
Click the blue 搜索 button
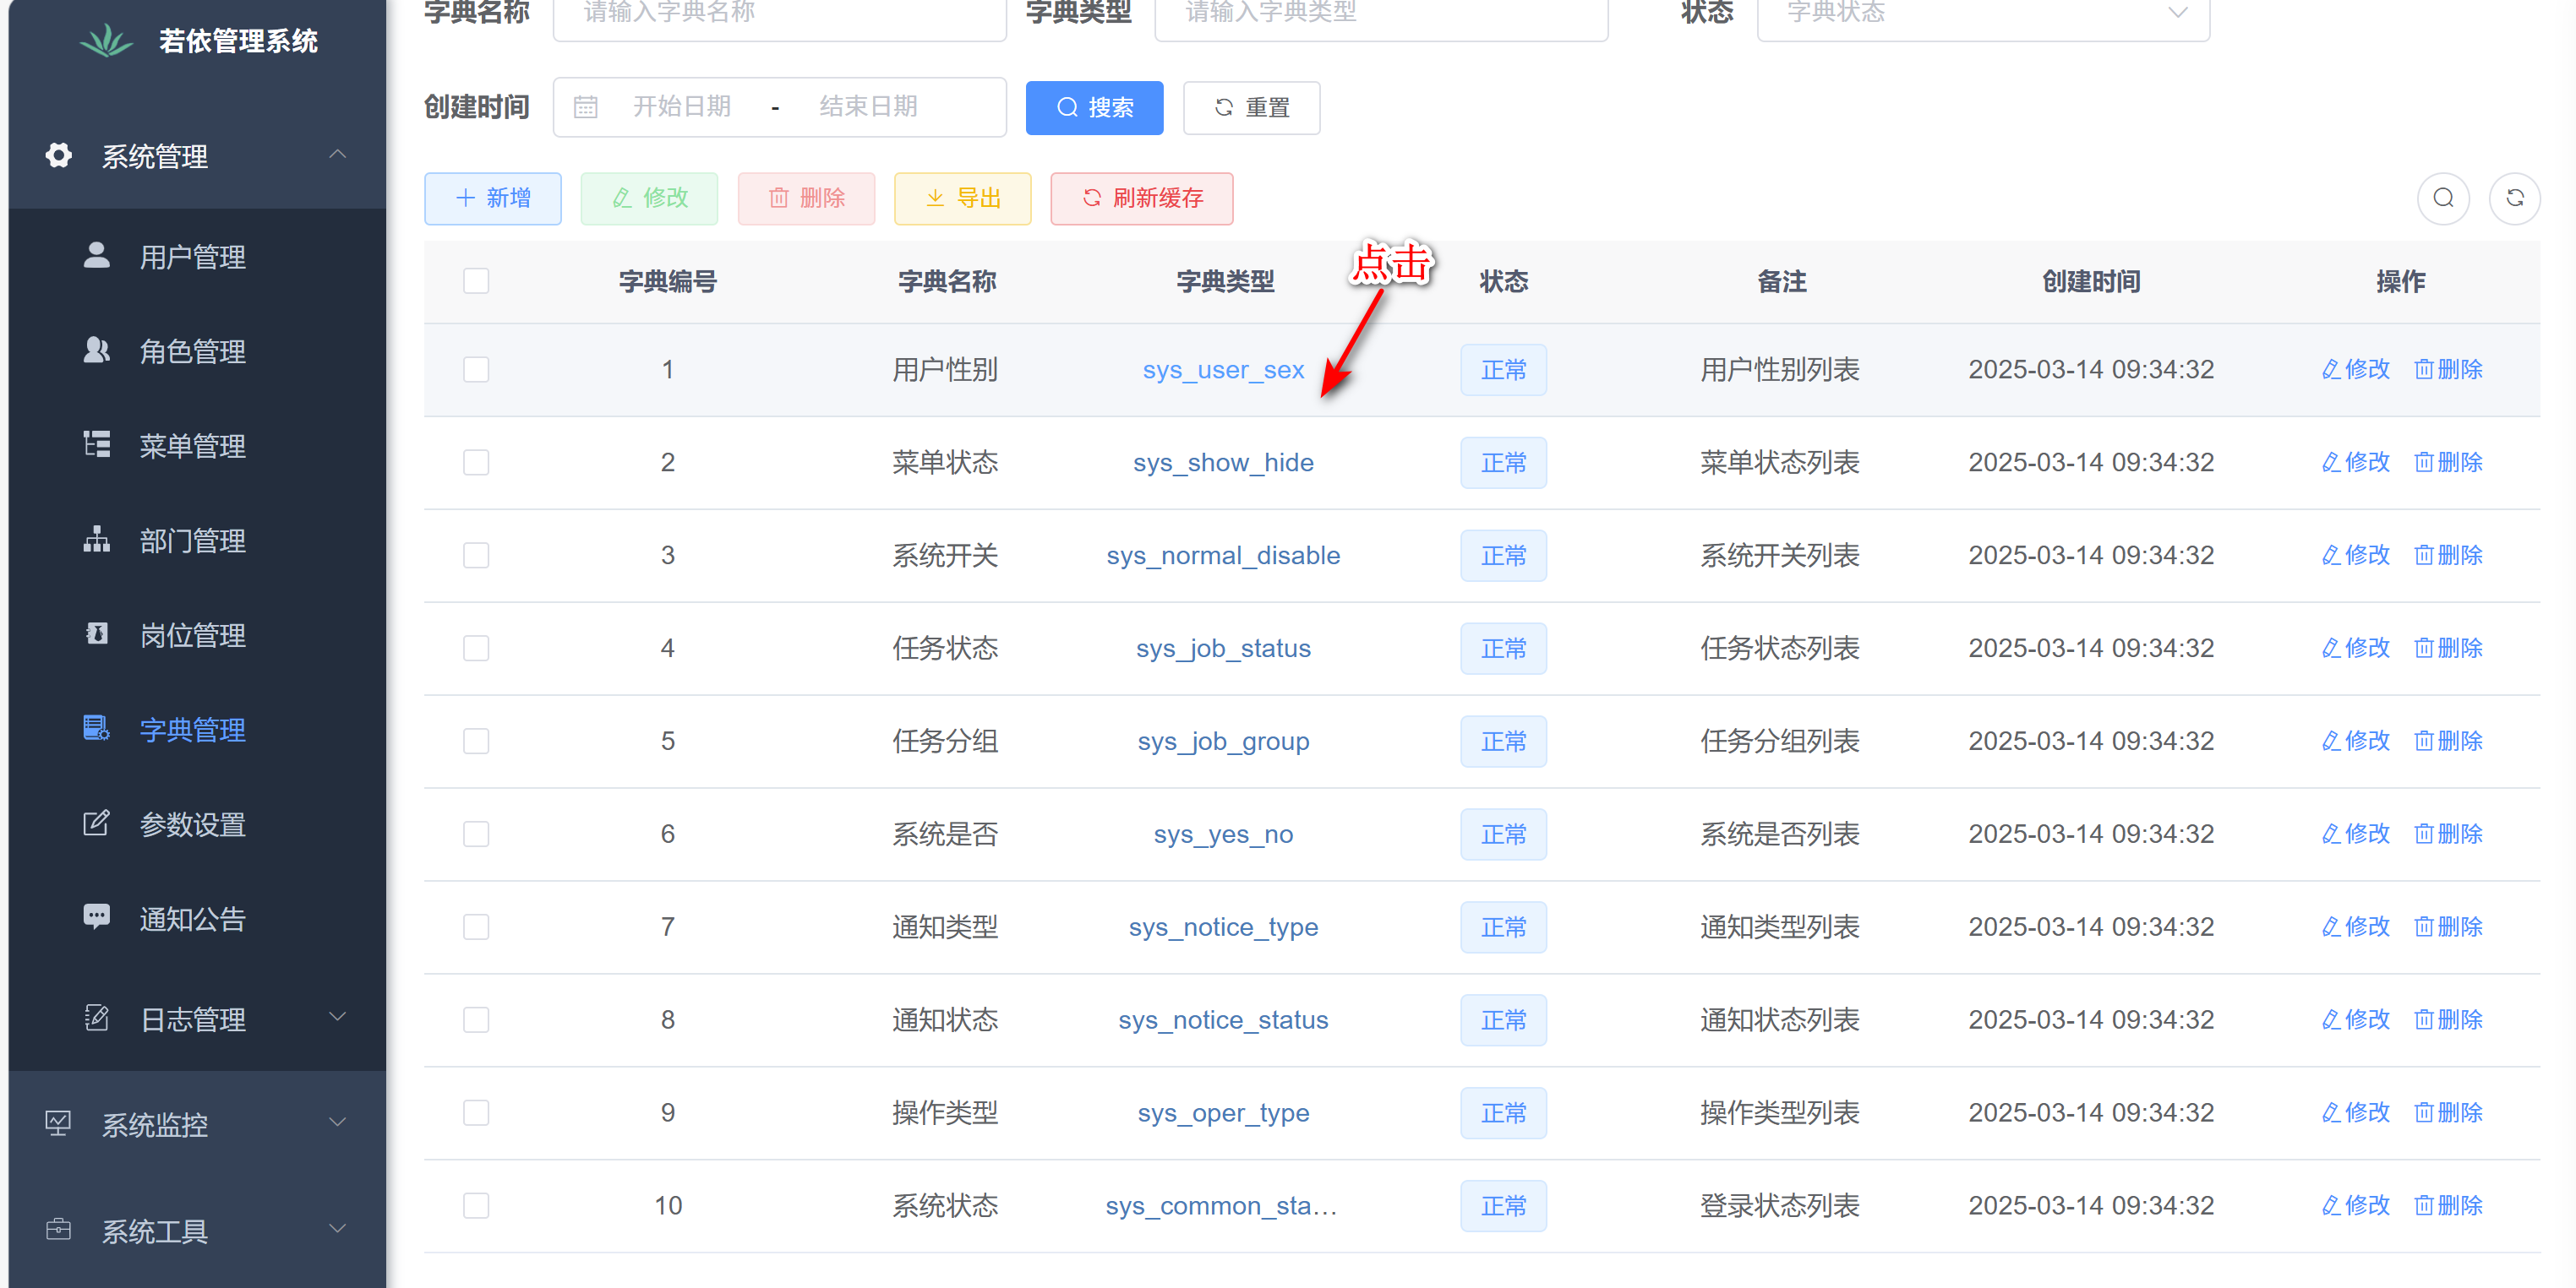1094,108
